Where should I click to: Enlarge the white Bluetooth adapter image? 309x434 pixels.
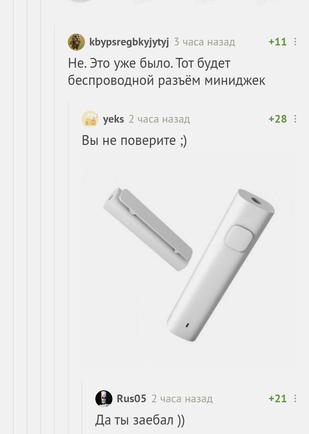tap(188, 259)
